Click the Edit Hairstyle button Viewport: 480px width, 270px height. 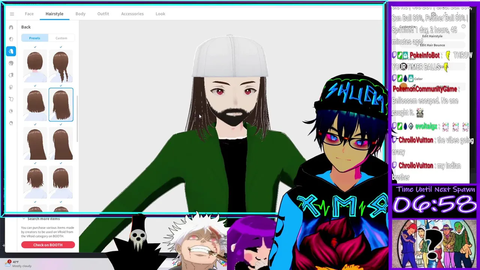pos(432,36)
